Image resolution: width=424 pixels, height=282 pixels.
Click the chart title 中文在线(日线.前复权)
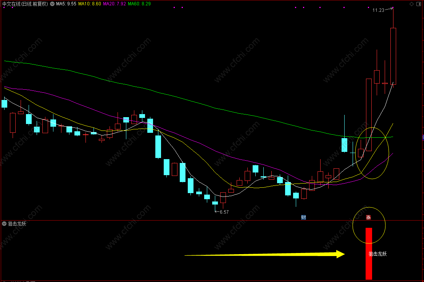(x=25, y=4)
